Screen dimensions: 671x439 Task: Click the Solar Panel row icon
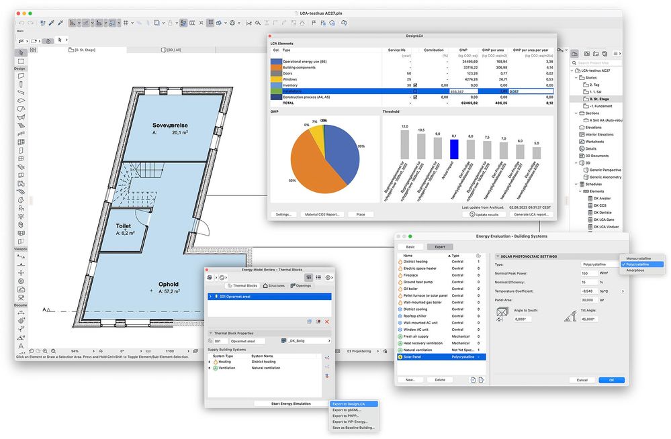pyautogui.click(x=400, y=357)
